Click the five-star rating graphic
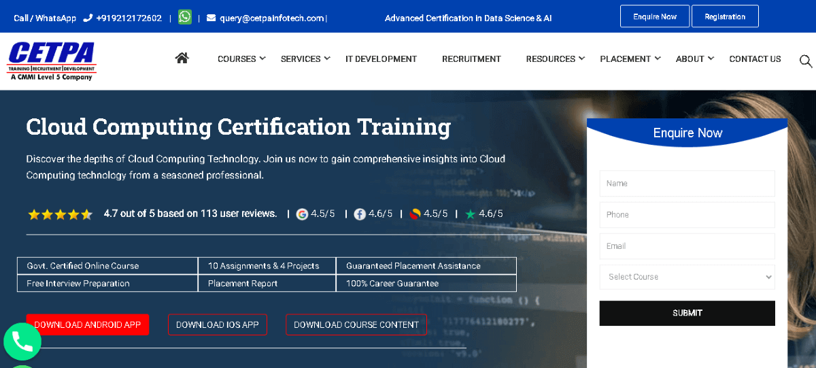This screenshot has width=816, height=368. (x=60, y=214)
